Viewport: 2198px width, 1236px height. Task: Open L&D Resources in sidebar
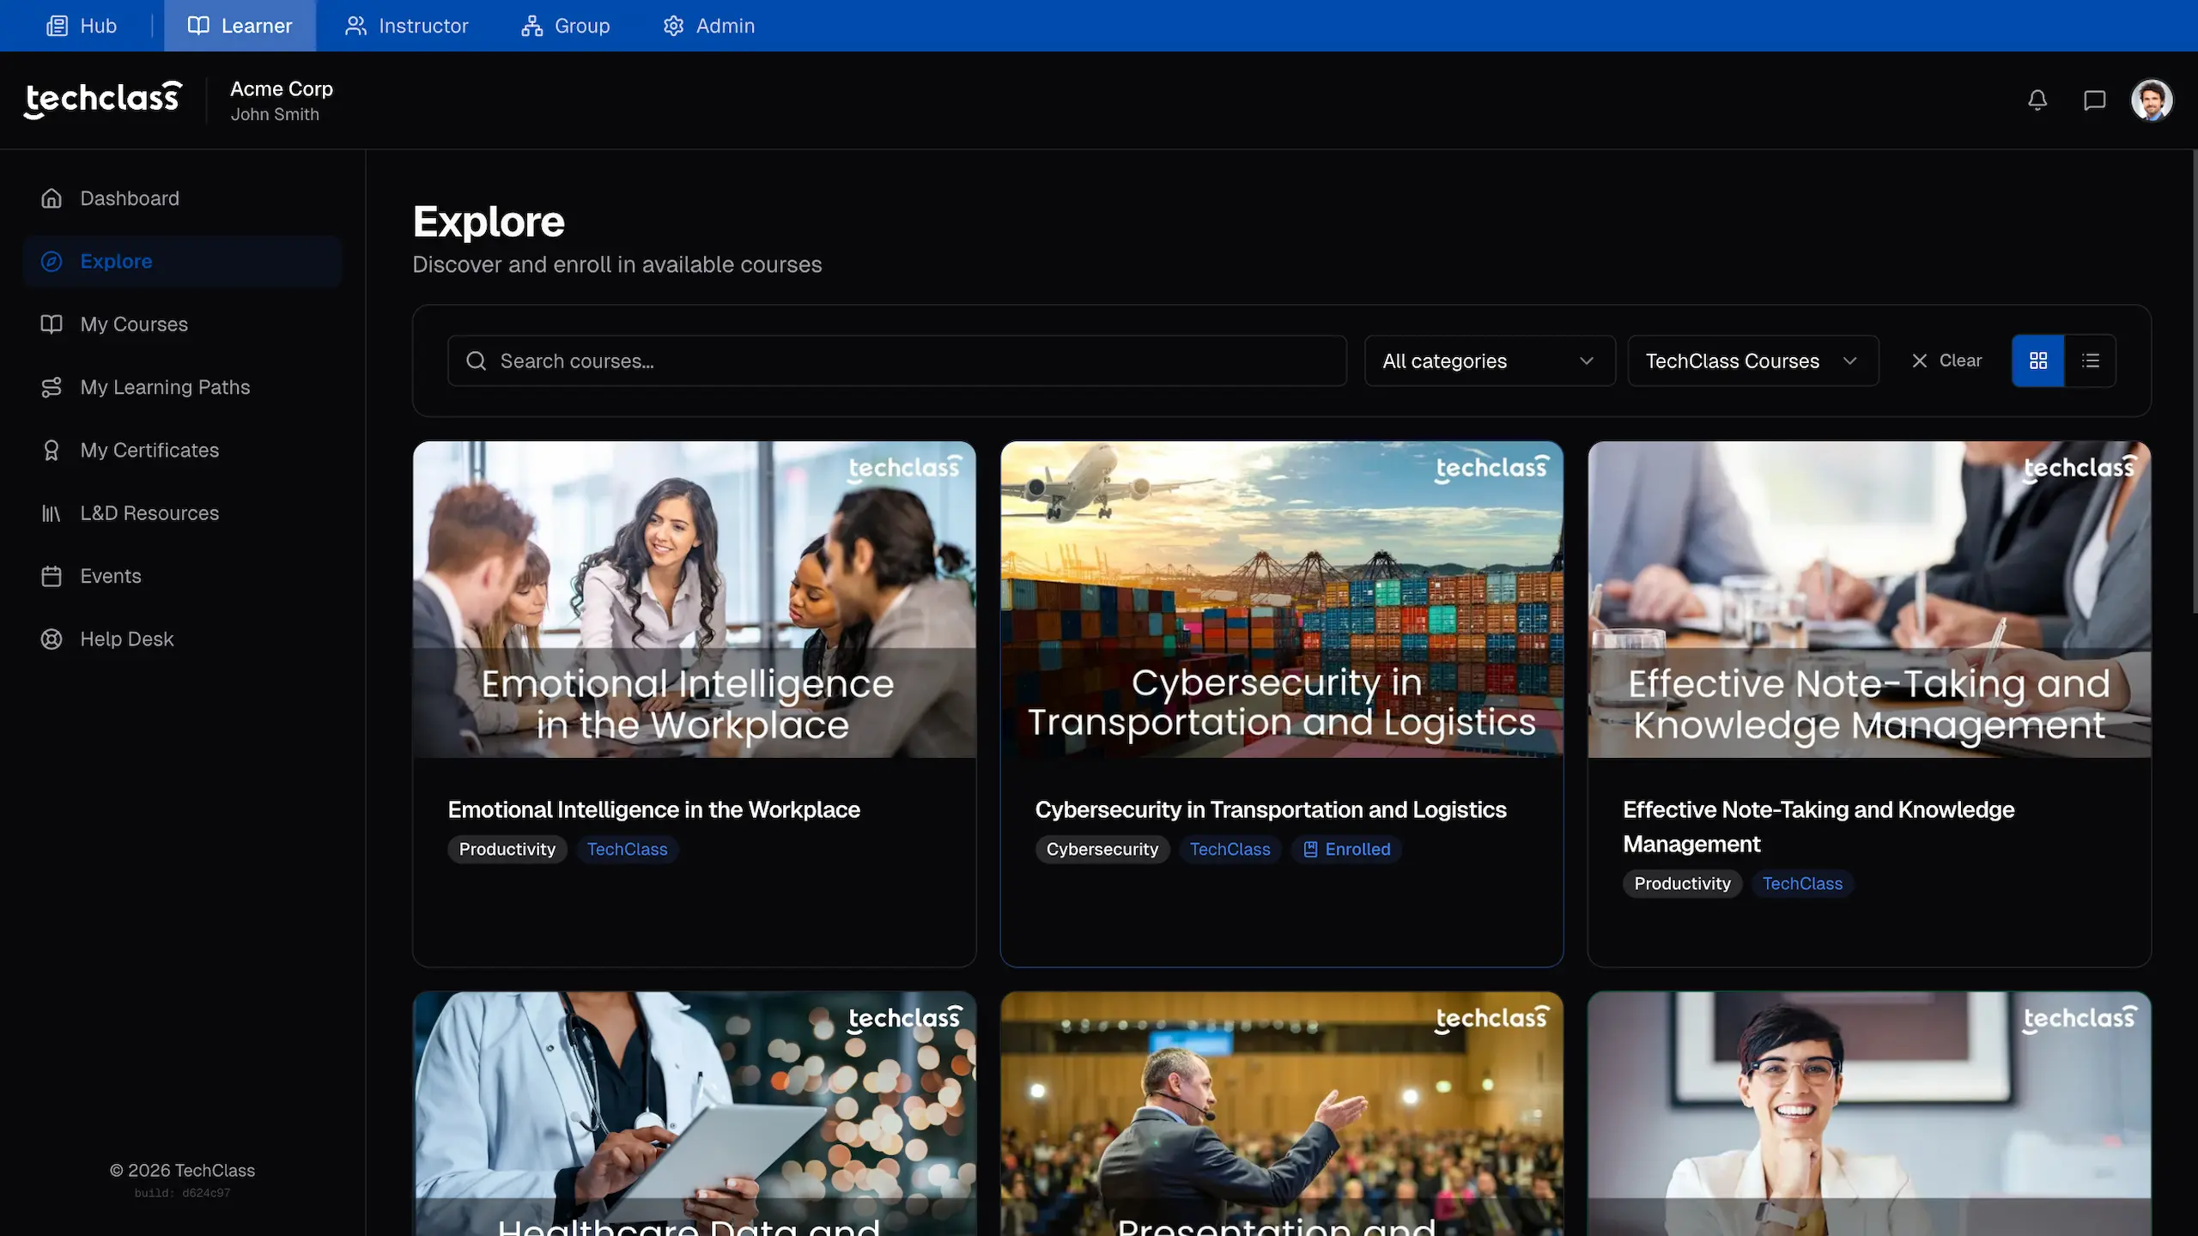coord(149,513)
